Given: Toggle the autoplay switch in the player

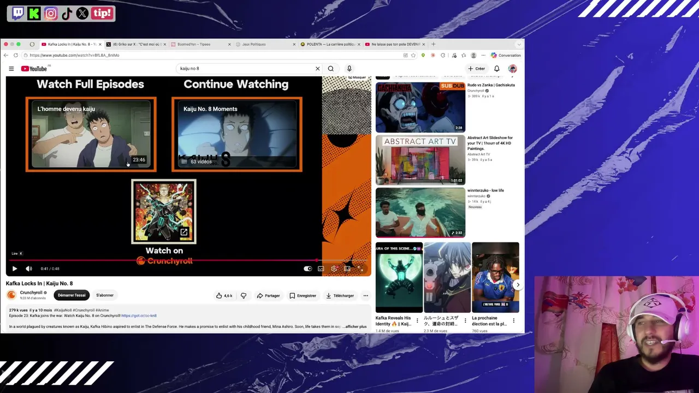Looking at the screenshot, I should pos(308,269).
